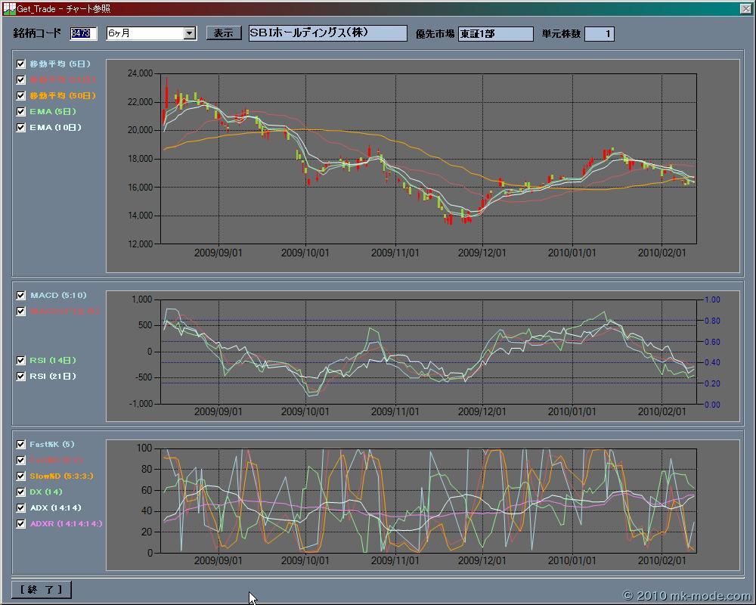Viewport: 756px width, 605px height.
Task: Select the 東証1部 market field
Action: click(495, 34)
